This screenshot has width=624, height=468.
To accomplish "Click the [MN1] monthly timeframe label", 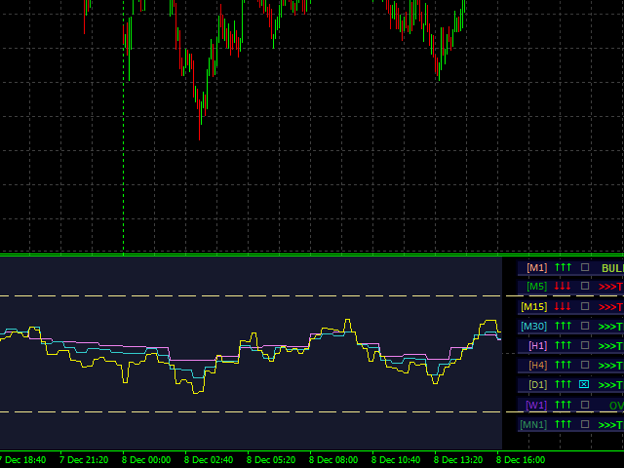I will 533,424.
